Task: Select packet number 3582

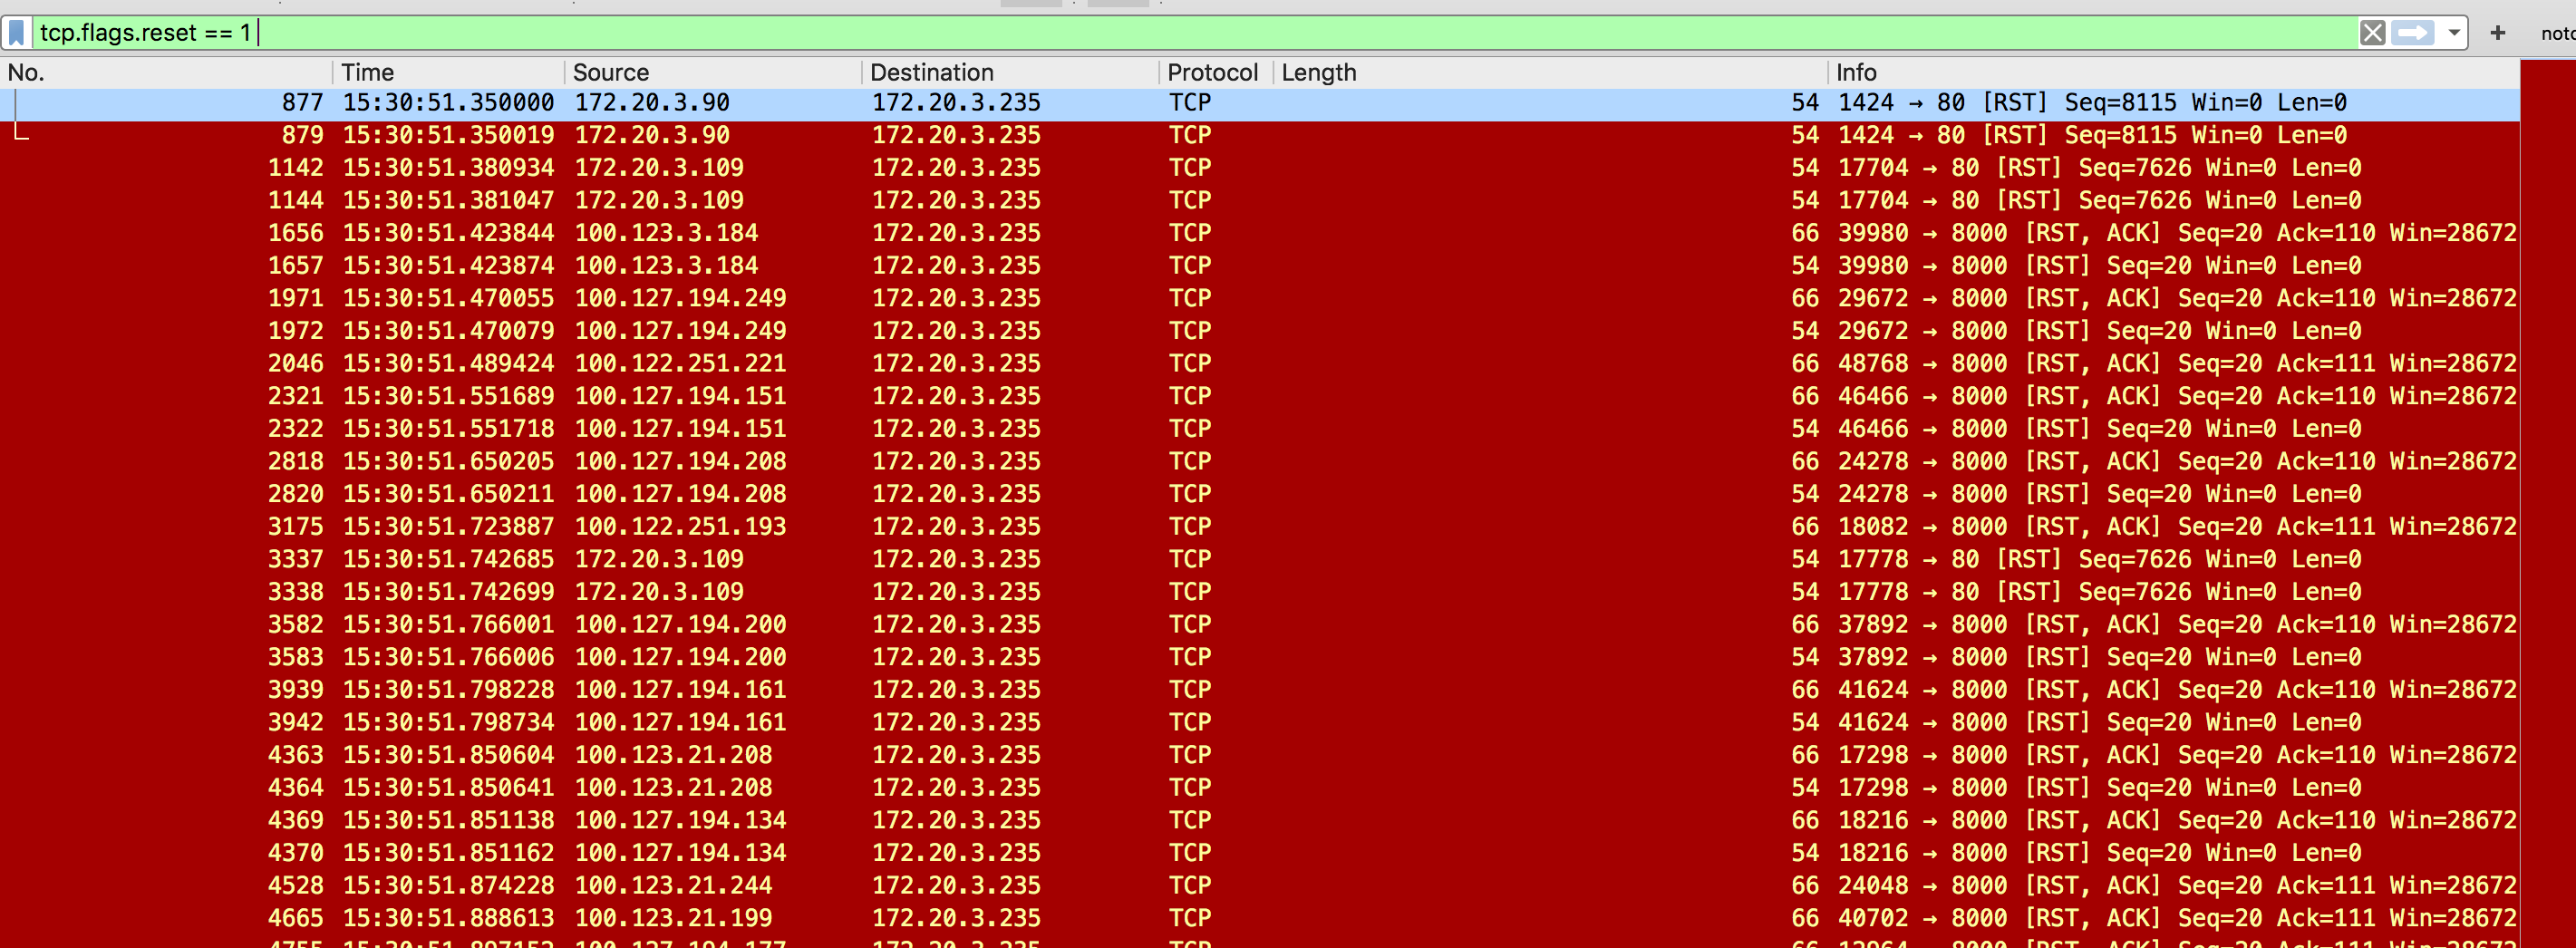Action: 1260,625
